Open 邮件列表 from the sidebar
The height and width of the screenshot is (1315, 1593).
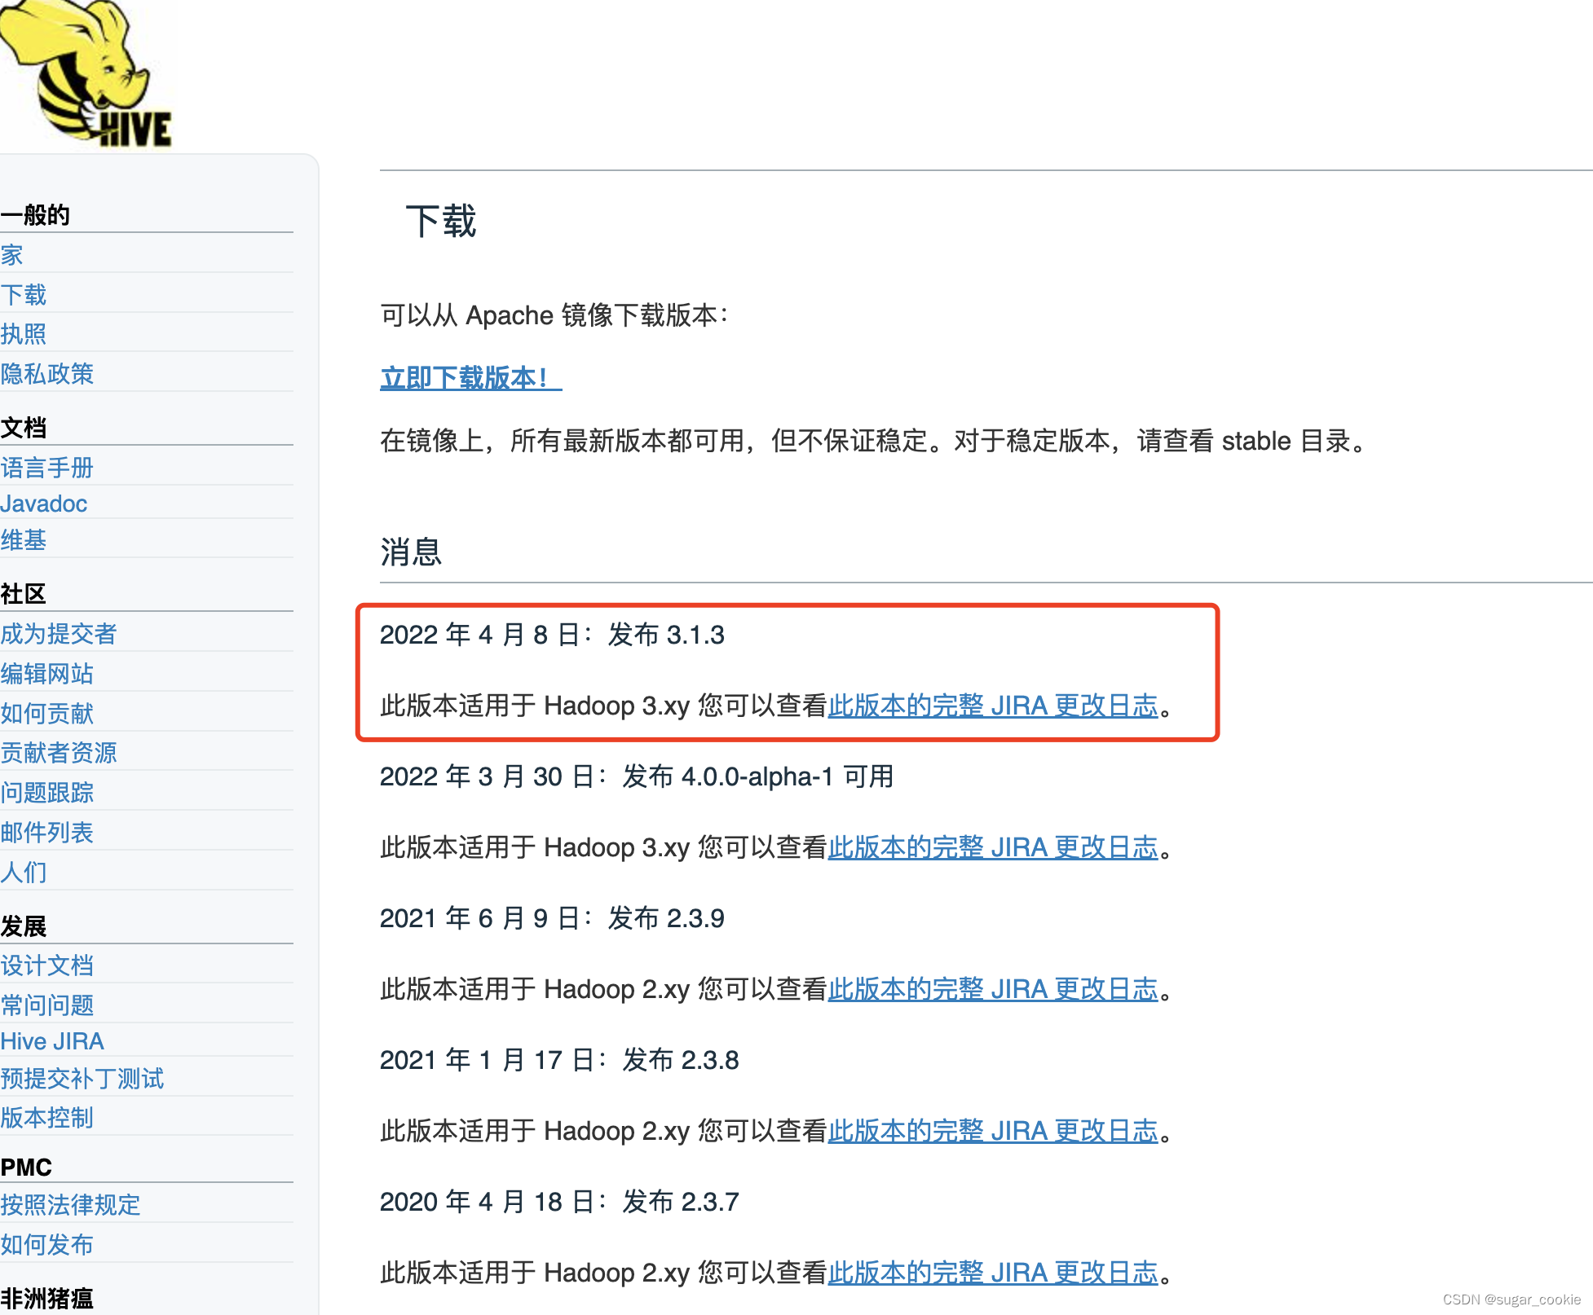[x=47, y=833]
